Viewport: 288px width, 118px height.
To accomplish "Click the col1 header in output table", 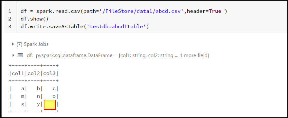I will (x=18, y=73).
